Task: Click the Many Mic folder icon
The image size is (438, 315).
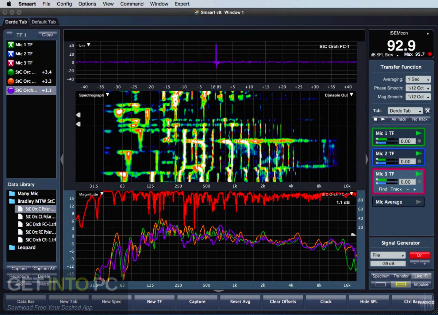Action: click(x=12, y=194)
